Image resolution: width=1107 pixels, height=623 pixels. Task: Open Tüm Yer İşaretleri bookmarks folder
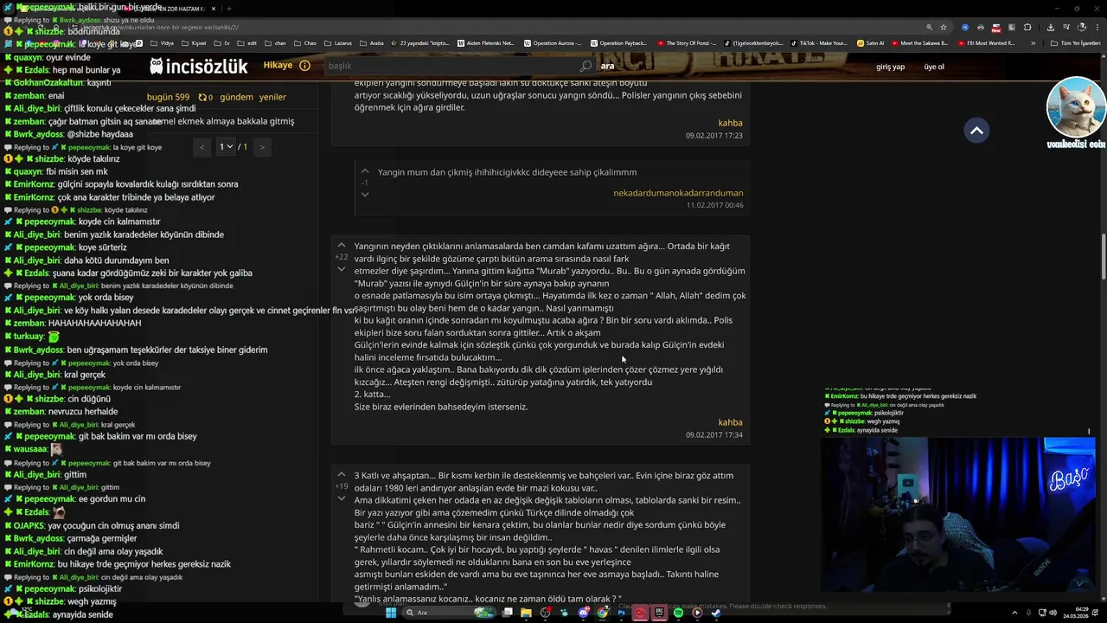click(x=1075, y=42)
